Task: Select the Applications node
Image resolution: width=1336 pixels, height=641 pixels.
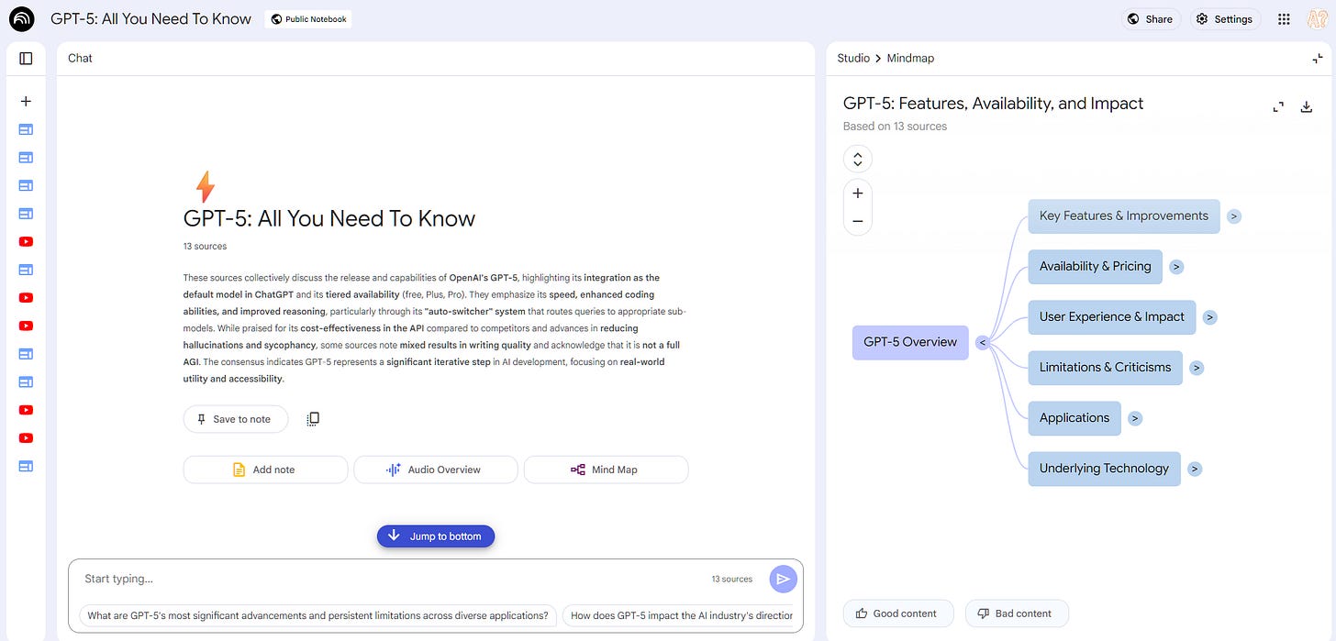Action: 1074,418
